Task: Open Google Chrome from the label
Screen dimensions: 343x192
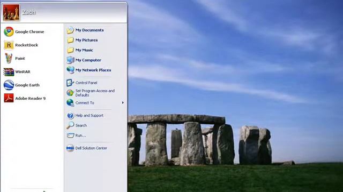Action: (x=29, y=32)
